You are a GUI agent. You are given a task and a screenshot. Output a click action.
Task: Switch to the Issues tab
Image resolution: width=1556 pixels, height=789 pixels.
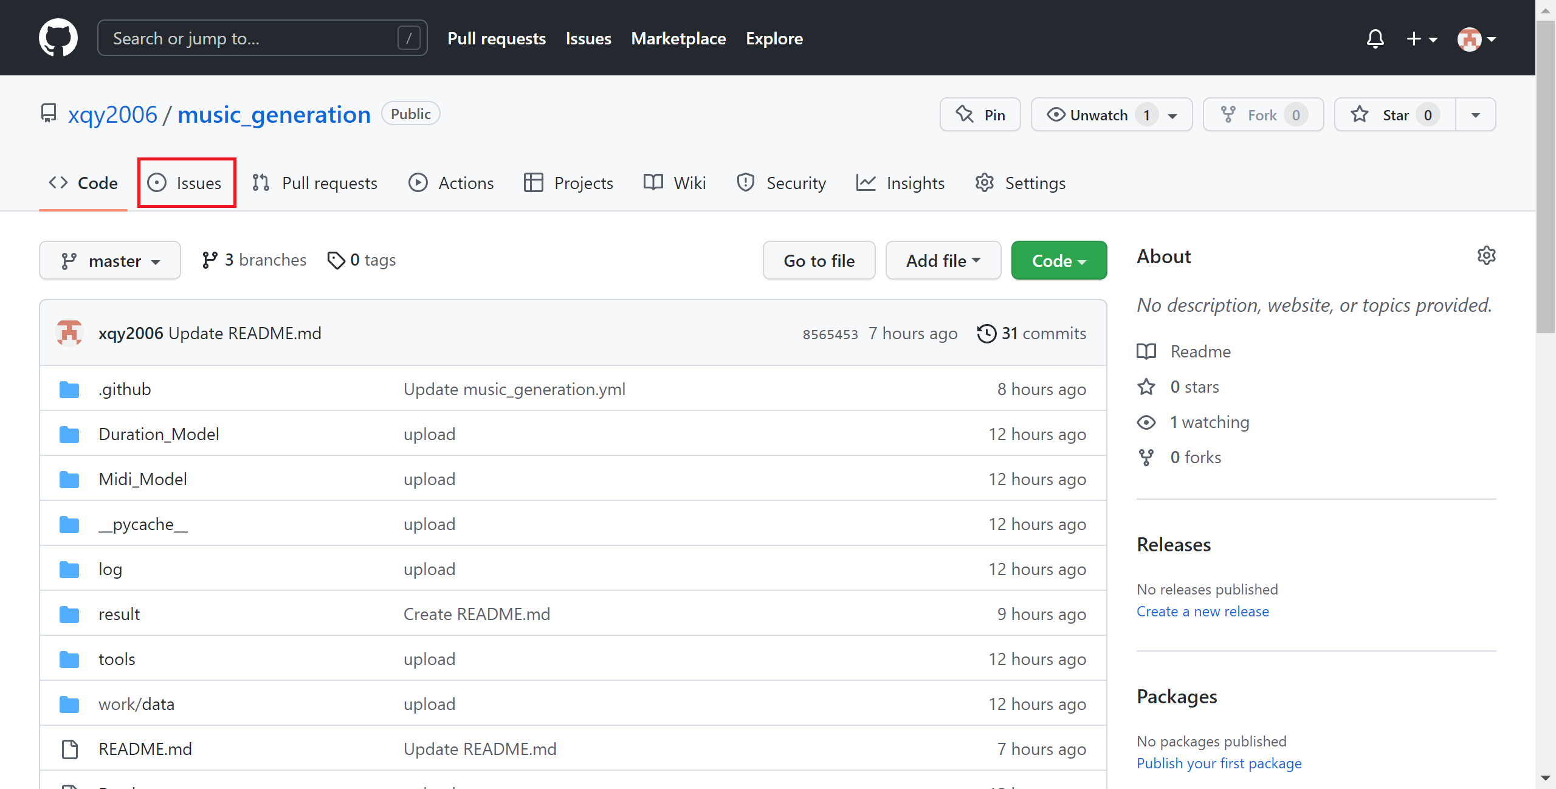pyautogui.click(x=186, y=183)
